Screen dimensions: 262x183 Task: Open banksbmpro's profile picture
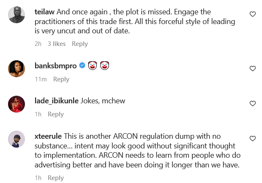[x=17, y=69]
